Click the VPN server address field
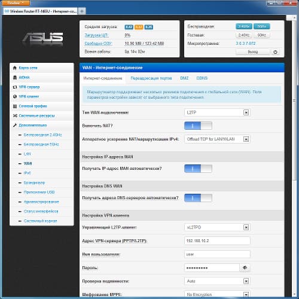This screenshot has height=299, width=299. (x=217, y=241)
